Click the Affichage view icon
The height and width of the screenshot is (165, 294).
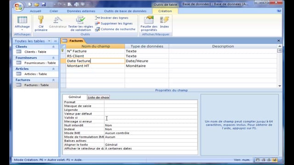(x=22, y=20)
